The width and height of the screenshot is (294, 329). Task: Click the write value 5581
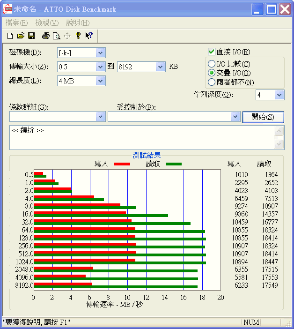pos(241,277)
